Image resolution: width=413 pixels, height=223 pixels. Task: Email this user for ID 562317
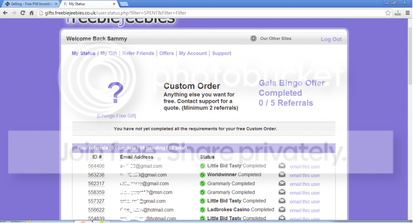point(305,184)
